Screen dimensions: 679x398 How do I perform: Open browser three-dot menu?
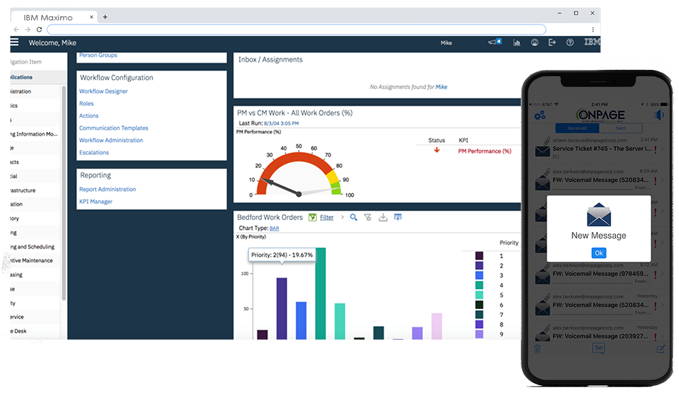(593, 29)
